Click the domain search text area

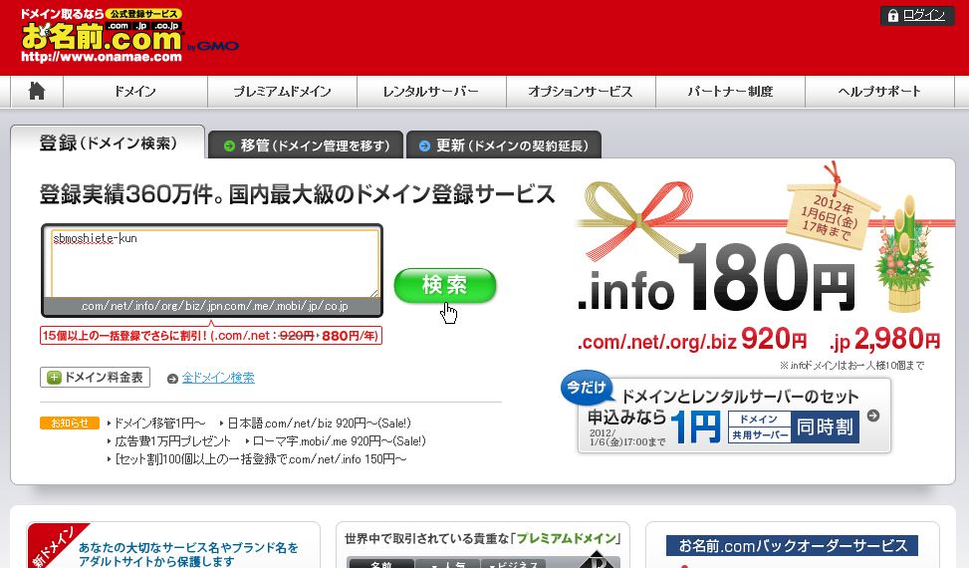pos(215,263)
